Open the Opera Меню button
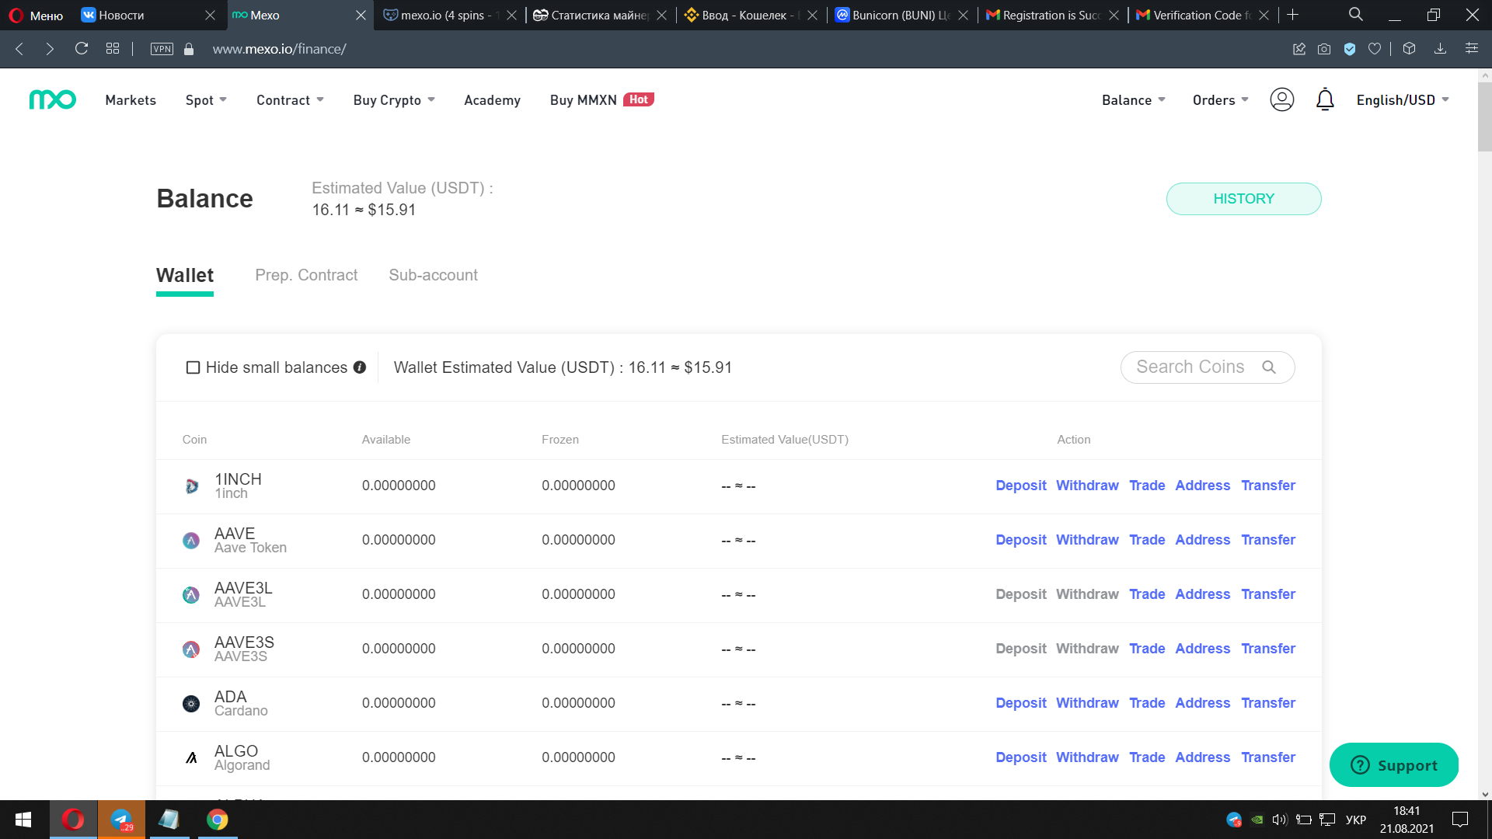Image resolution: width=1492 pixels, height=839 pixels. [x=36, y=15]
